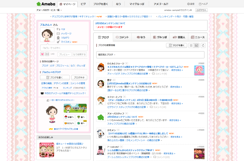Switch to コメント content tab
The image size is (244, 161).
tap(122, 37)
